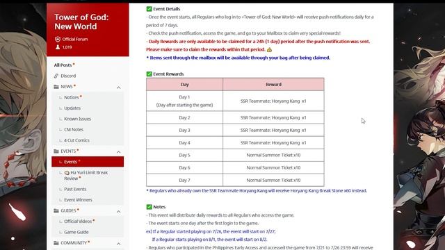445x250 pixels.
Task: Click Day 5 Normal Summon Ticket cell
Action: [x=273, y=156]
